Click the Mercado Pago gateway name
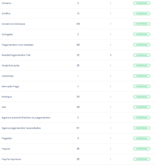Screen dimensions: 156x165 10,86
